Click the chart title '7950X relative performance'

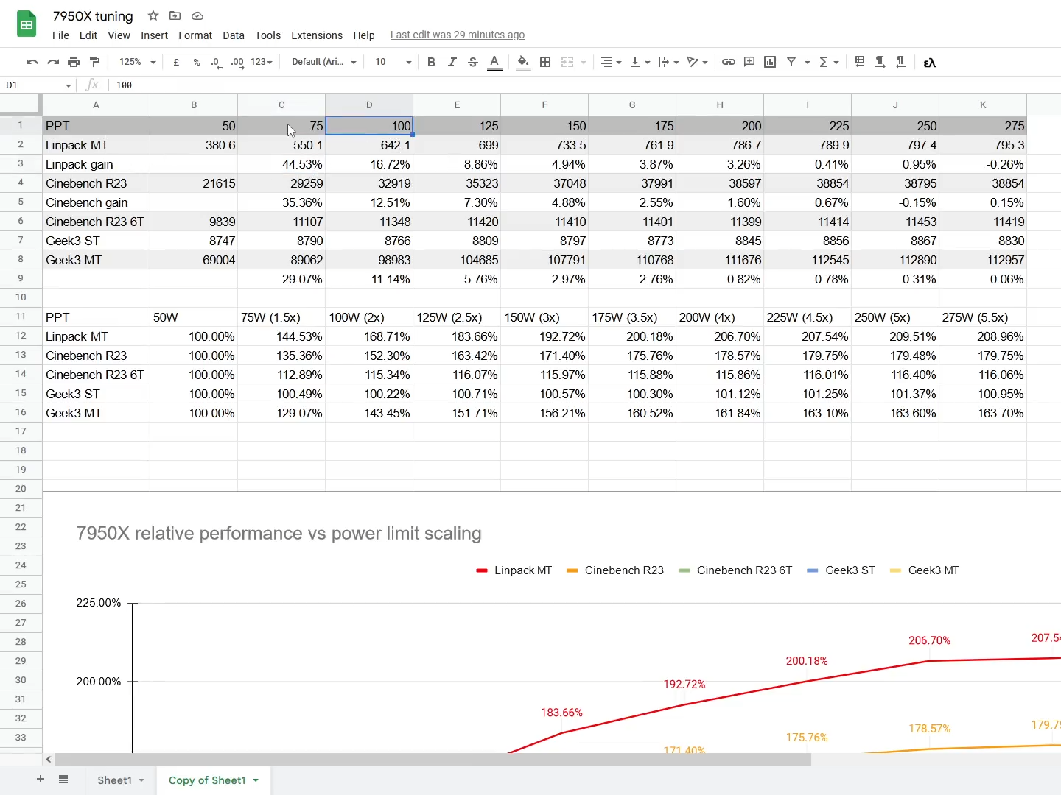pyautogui.click(x=279, y=534)
